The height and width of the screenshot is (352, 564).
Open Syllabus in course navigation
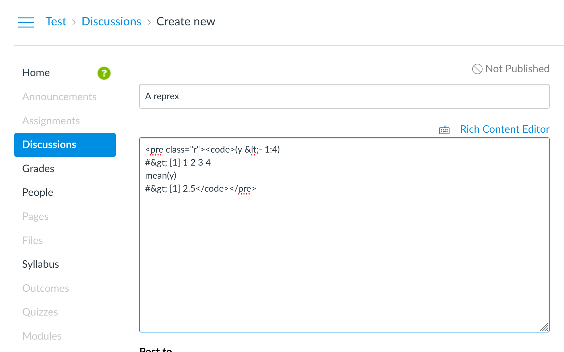(41, 264)
